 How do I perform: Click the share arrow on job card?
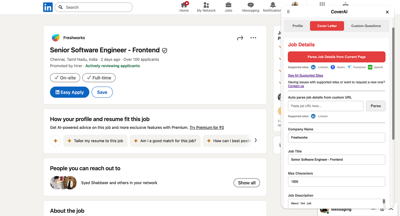coord(240,38)
